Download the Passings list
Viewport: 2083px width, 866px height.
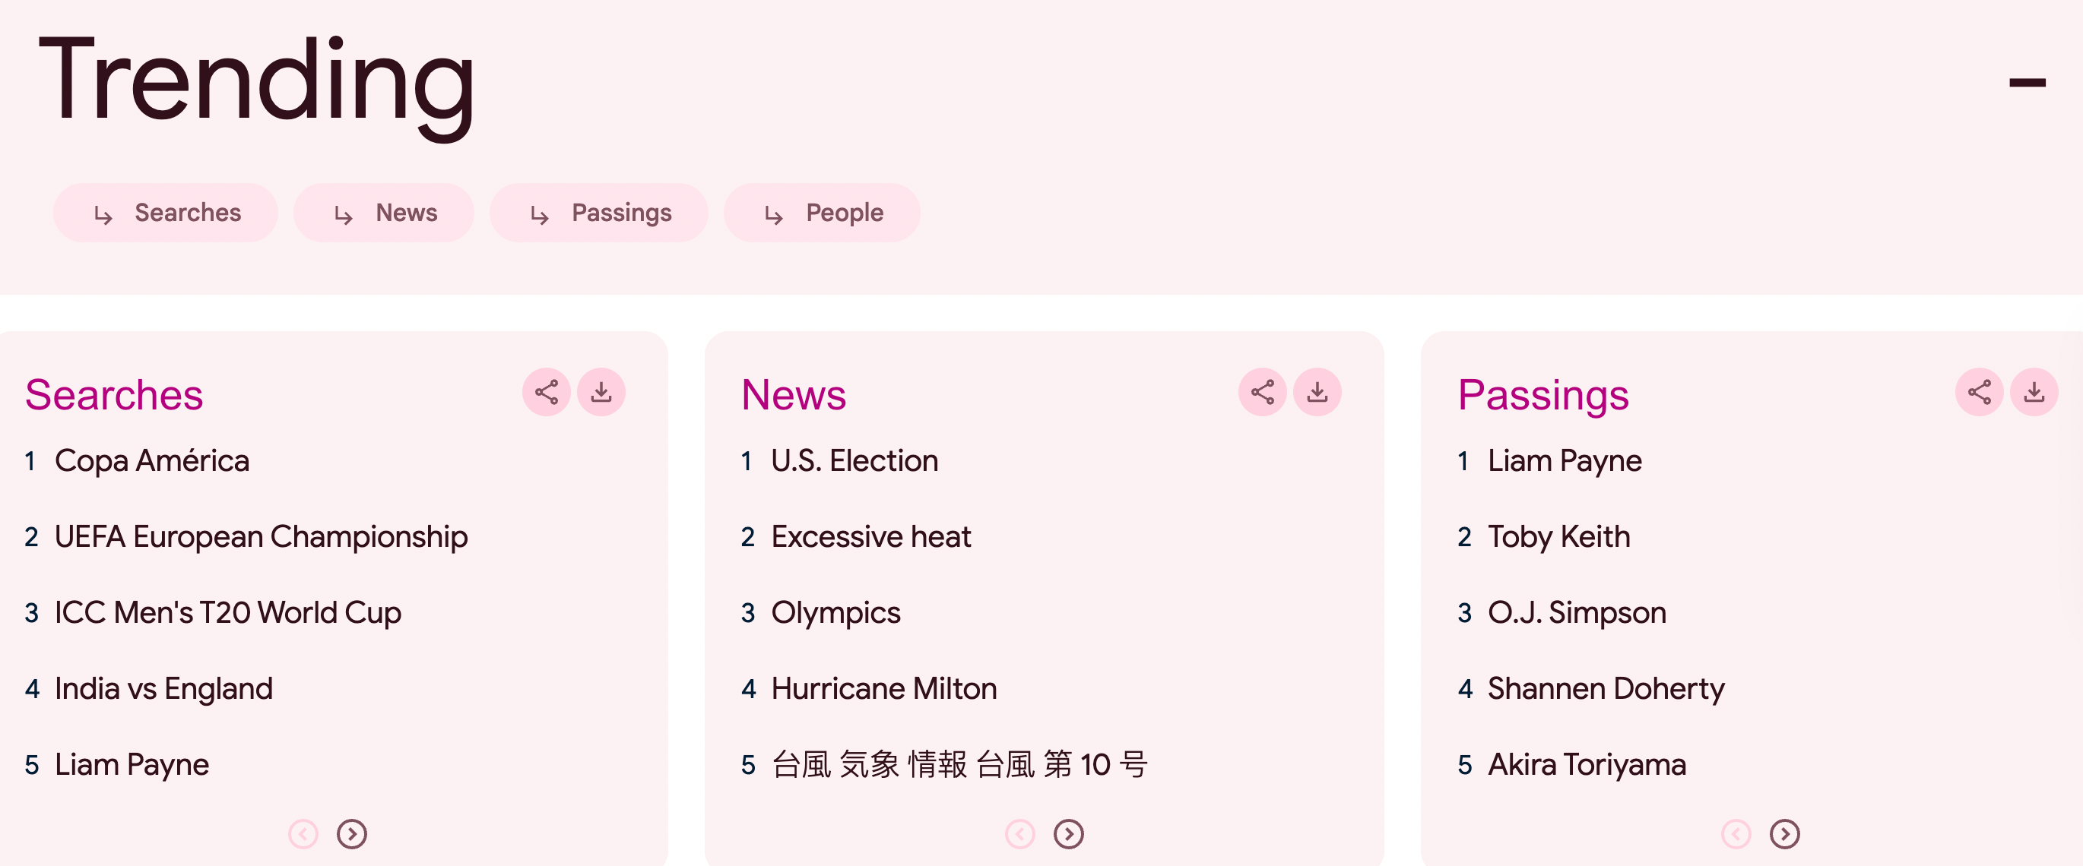coord(2034,393)
